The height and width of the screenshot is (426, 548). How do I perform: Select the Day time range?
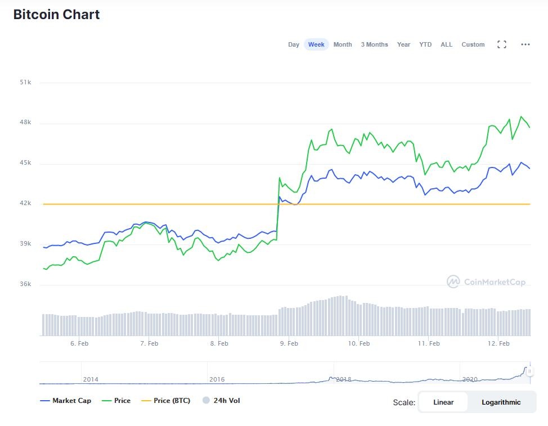point(294,44)
